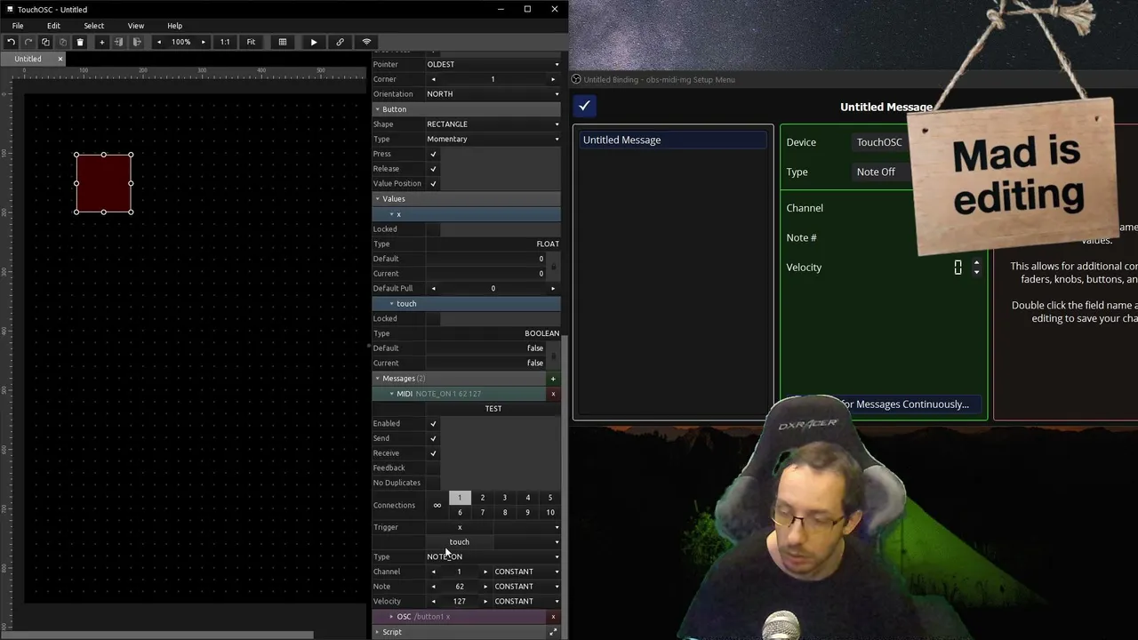
Task: Switch to the Untitled document tab
Action: pyautogui.click(x=28, y=59)
